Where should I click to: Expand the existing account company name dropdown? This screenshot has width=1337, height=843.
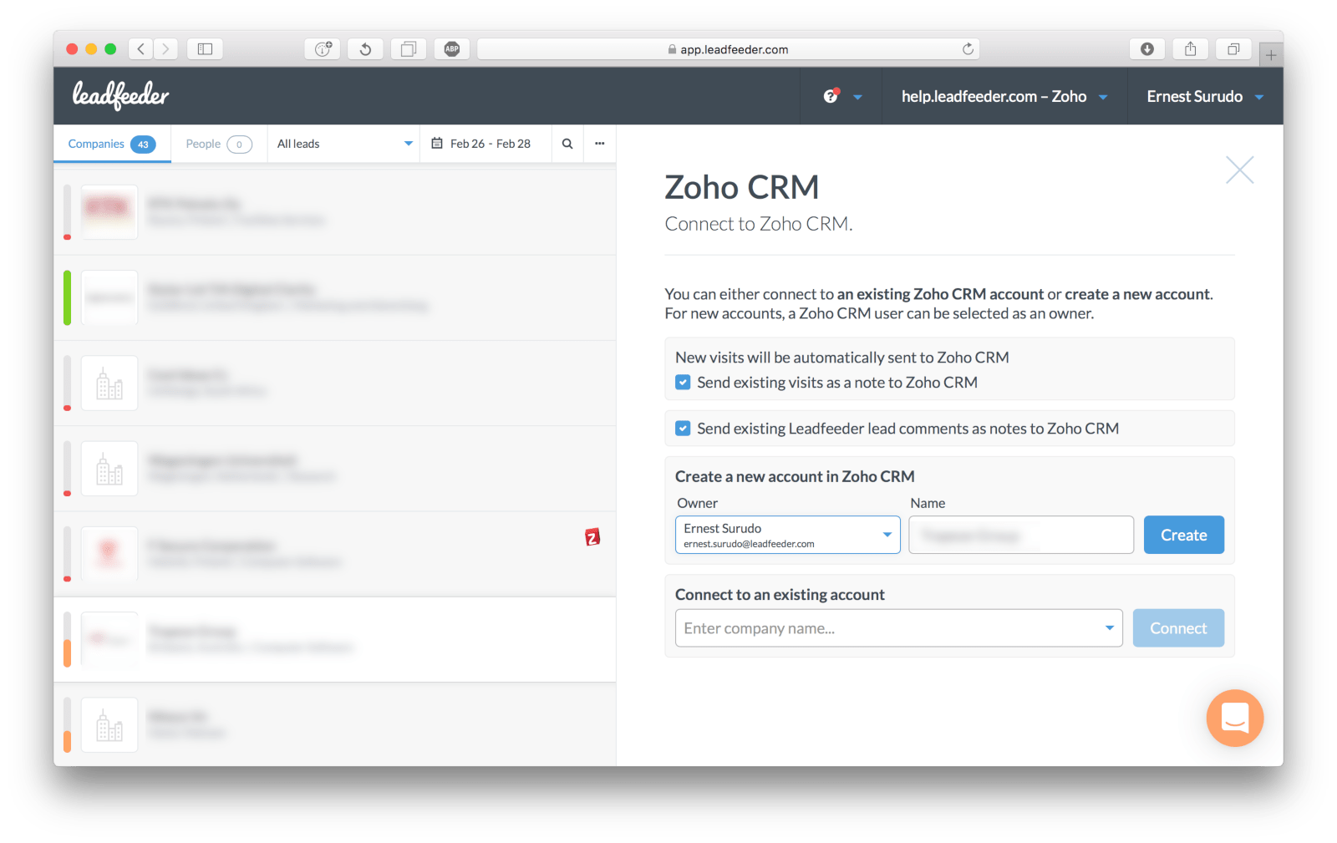[x=1109, y=627]
